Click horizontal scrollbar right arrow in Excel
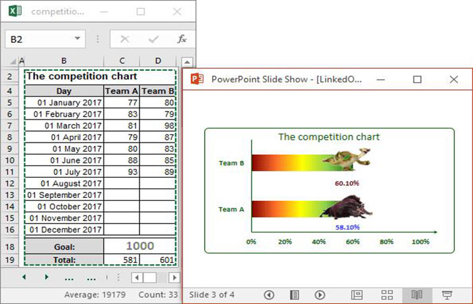473x304 pixels. (174, 278)
